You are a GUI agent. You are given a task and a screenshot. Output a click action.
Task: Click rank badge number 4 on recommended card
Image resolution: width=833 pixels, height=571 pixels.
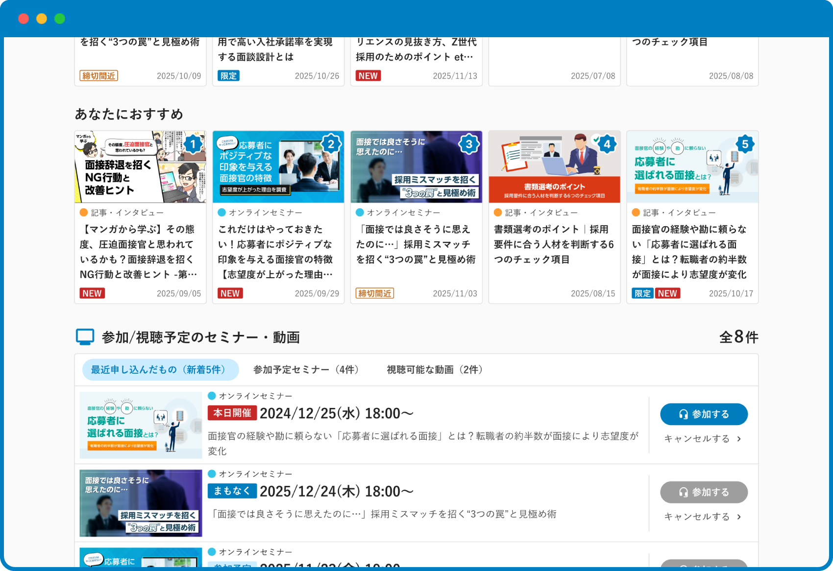pos(607,144)
